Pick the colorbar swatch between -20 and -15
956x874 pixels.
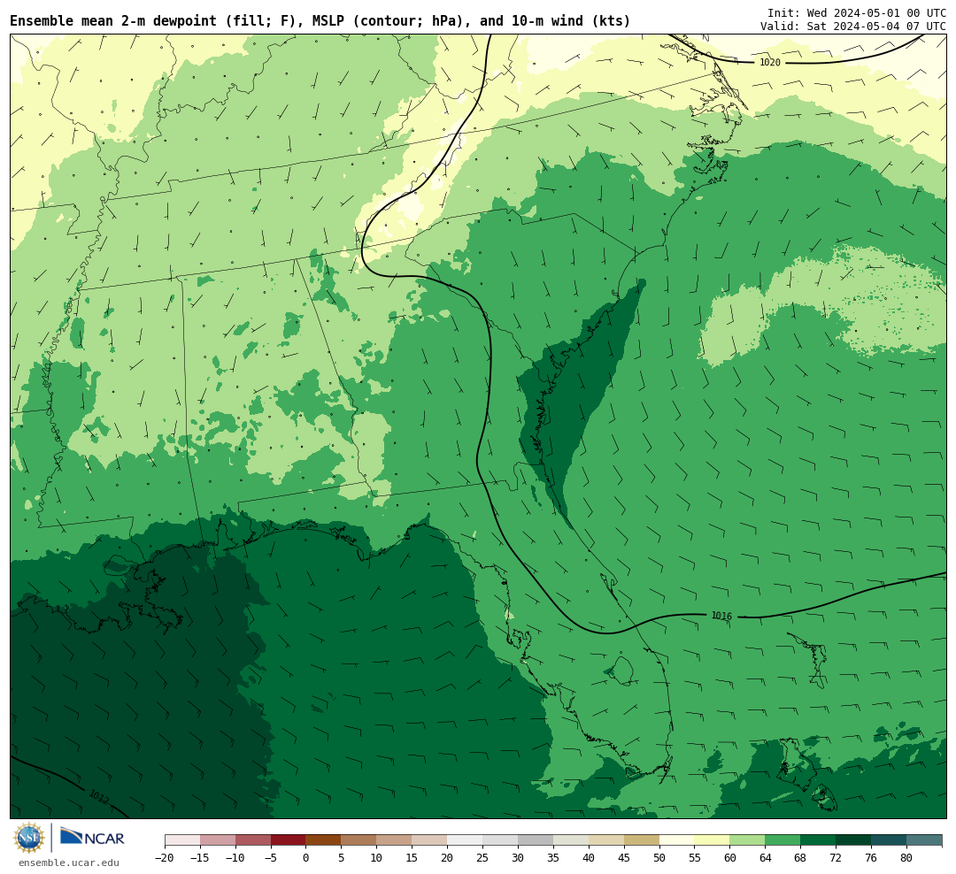[x=182, y=839]
